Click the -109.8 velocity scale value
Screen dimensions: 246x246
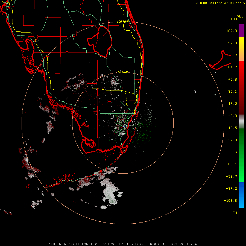tap(230, 201)
